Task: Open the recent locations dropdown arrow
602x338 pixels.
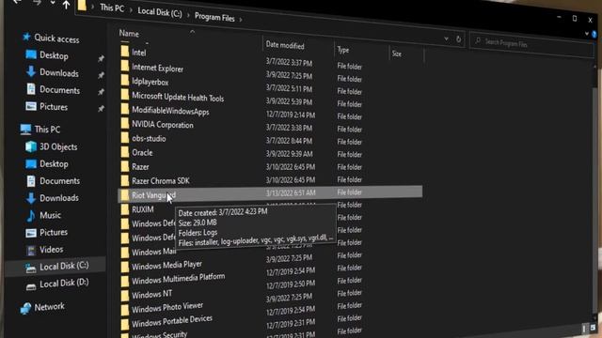Action: point(53,3)
